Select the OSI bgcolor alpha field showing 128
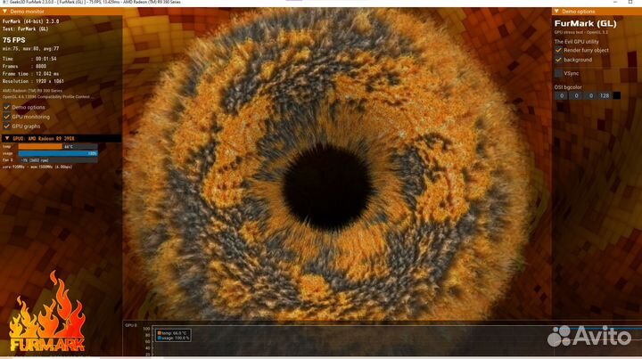 604,95
